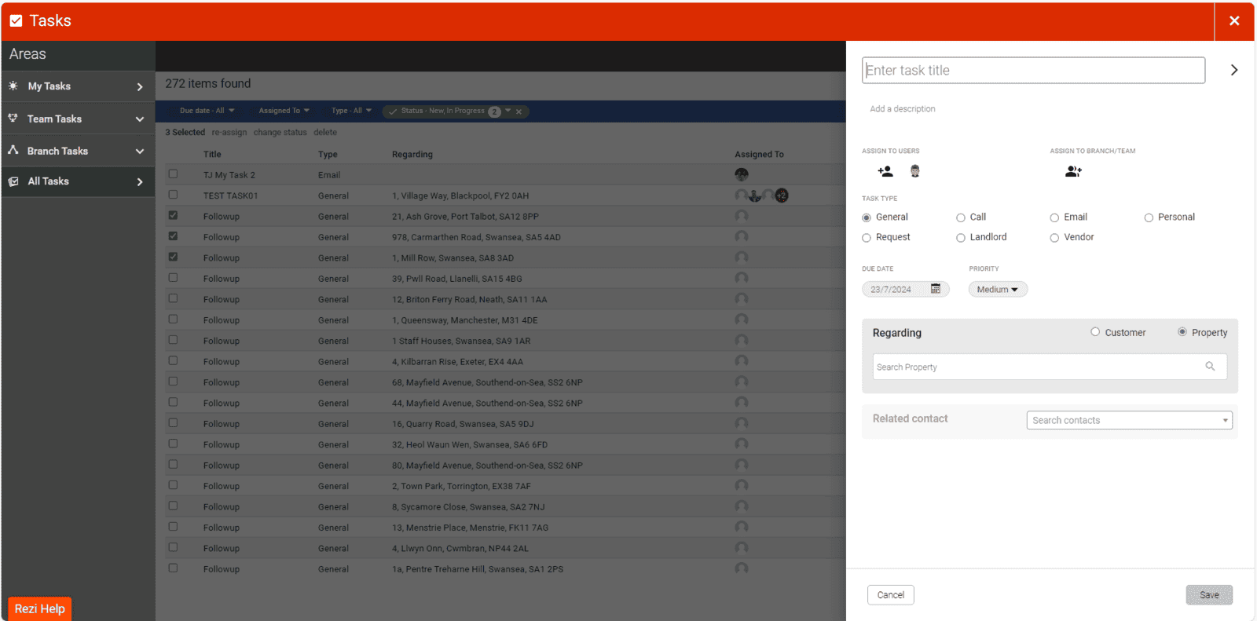Click the Team Tasks icon in sidebar
The image size is (1257, 621).
pos(13,119)
